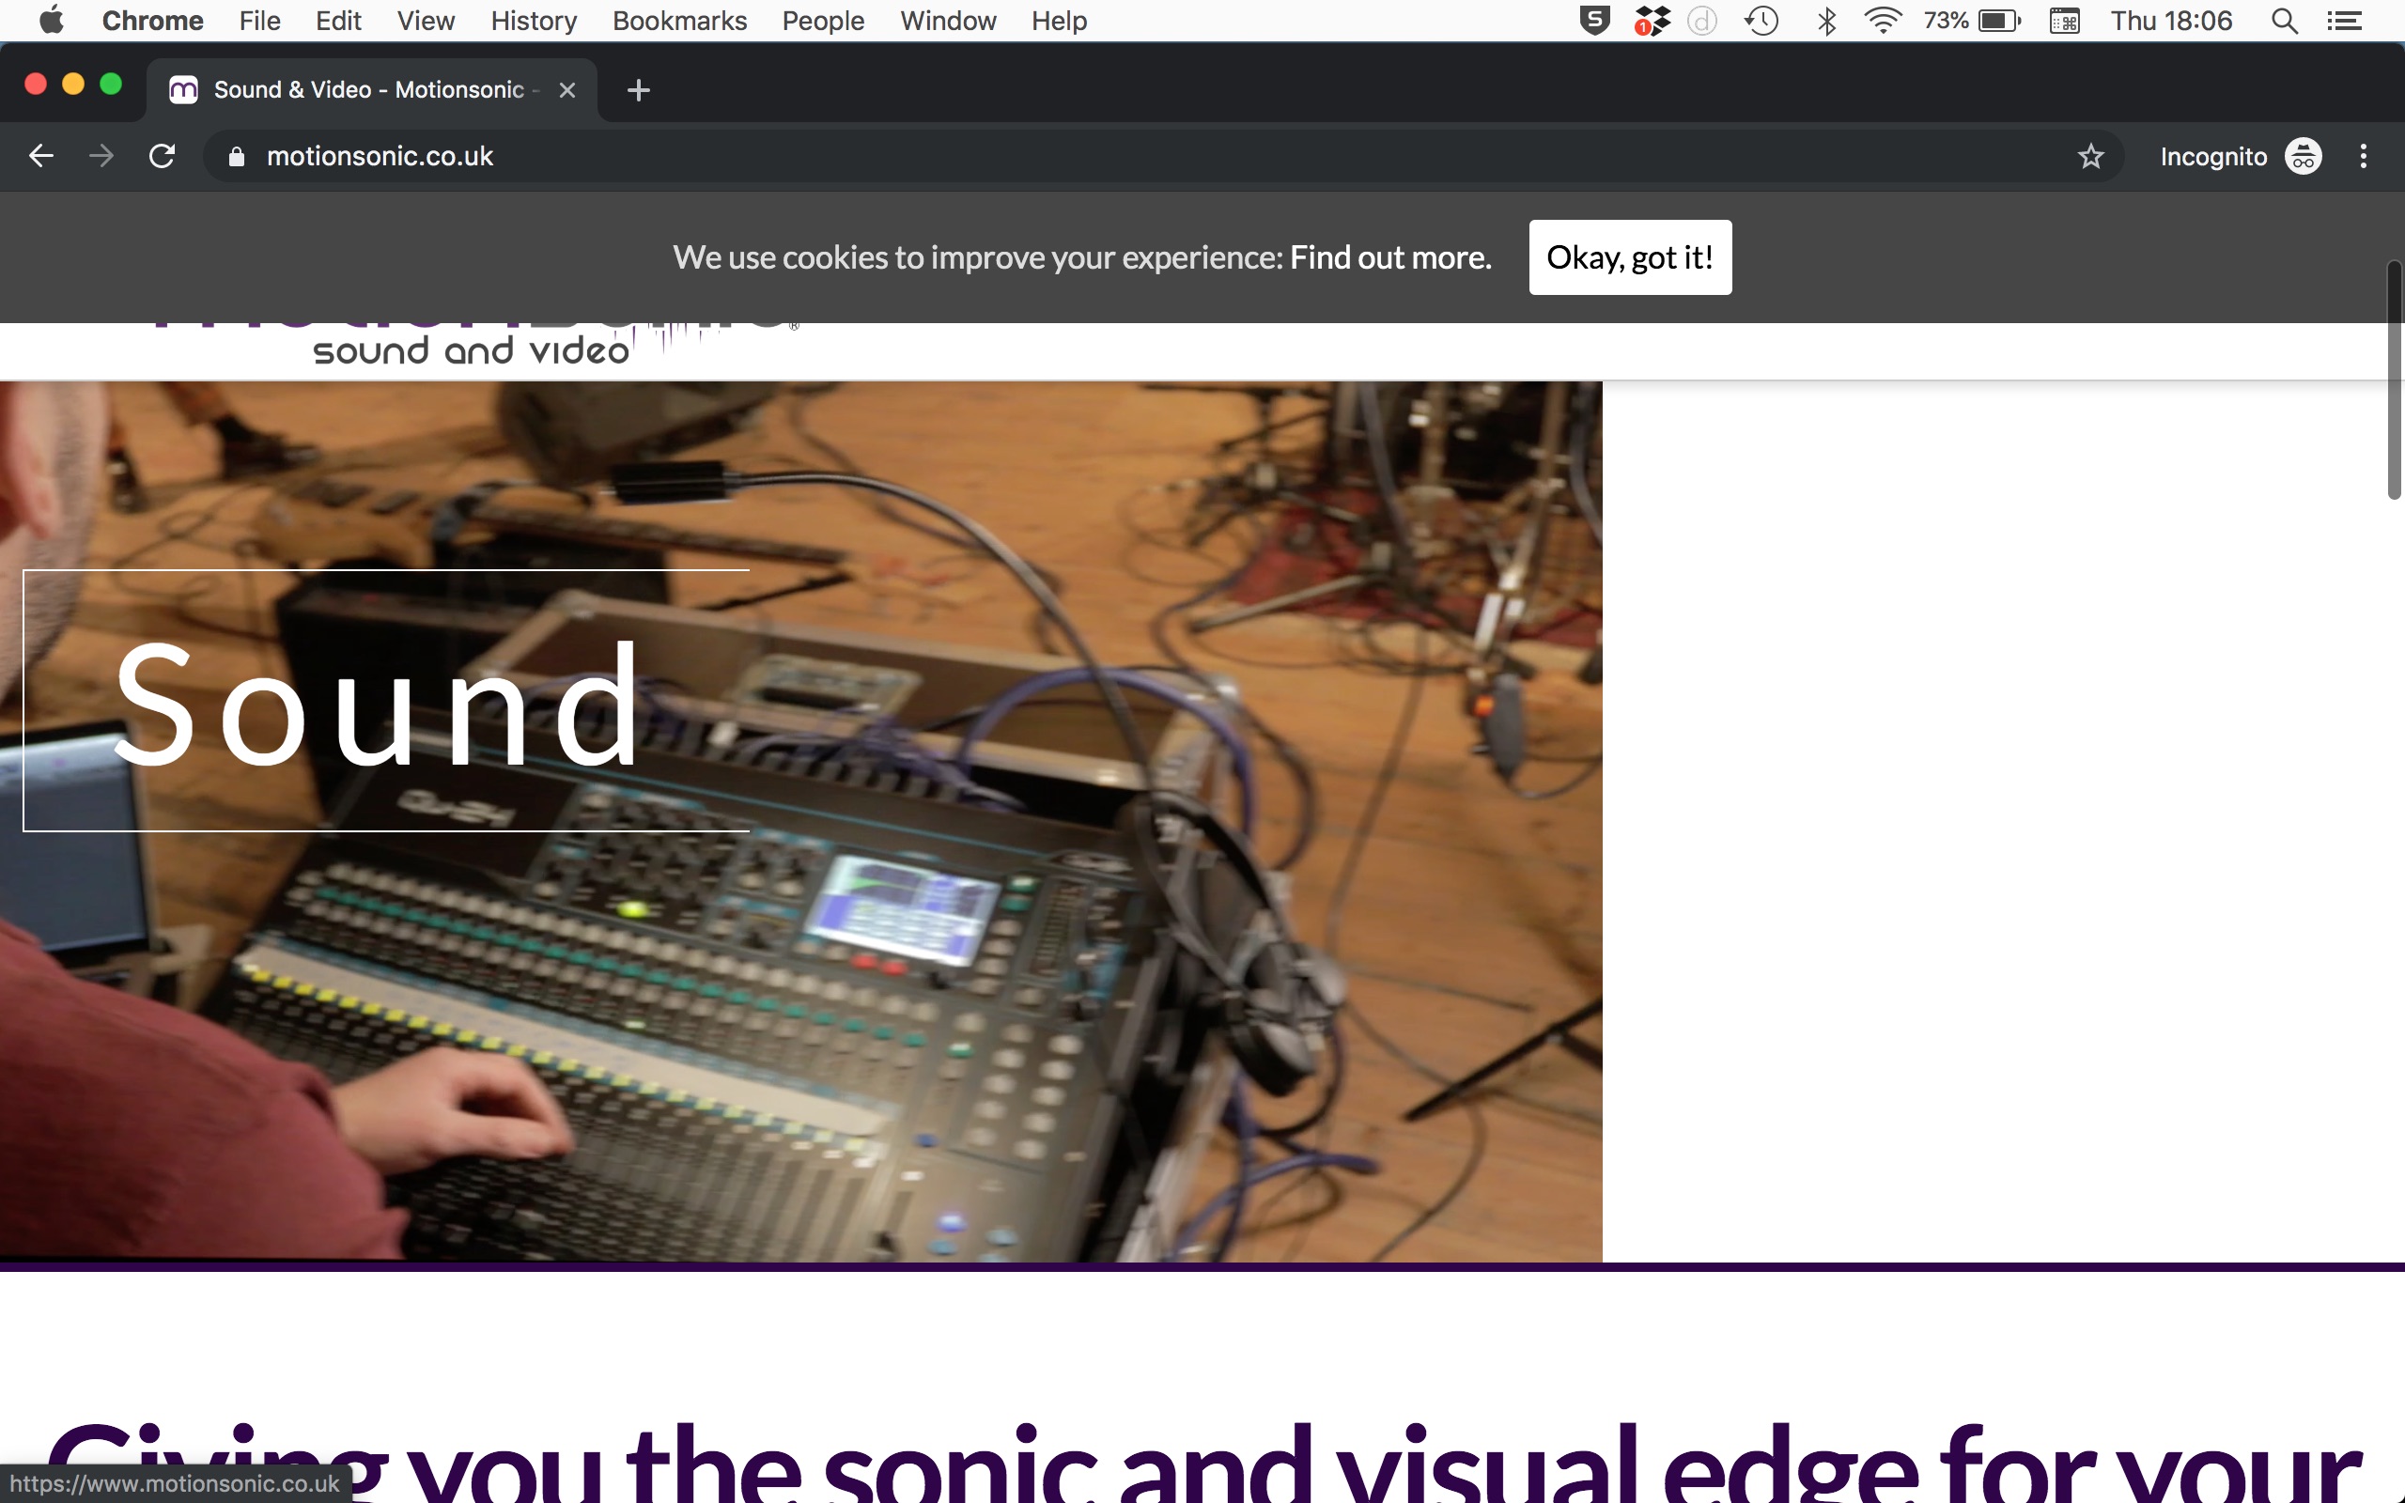This screenshot has height=1503, width=2405.
Task: Open the Bluetooth menu bar icon
Action: pyautogui.click(x=1826, y=21)
